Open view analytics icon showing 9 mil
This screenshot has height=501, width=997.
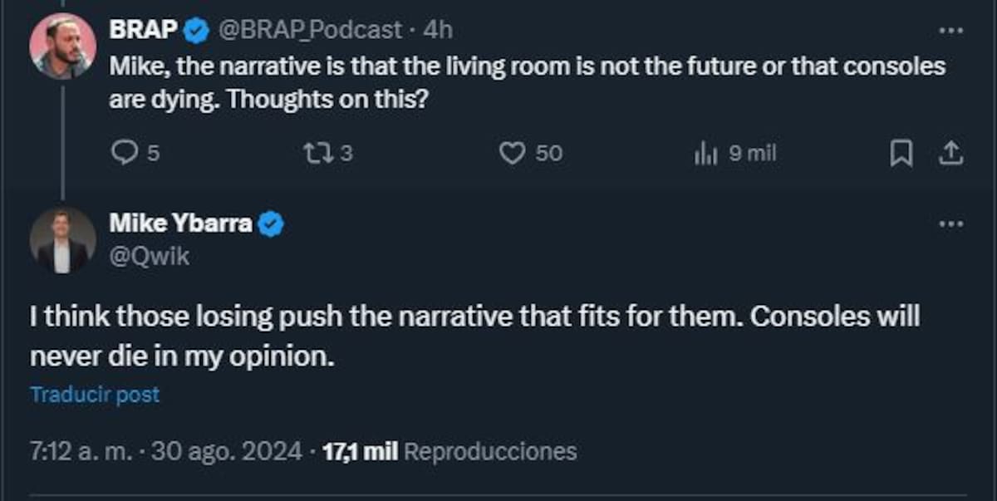(705, 154)
